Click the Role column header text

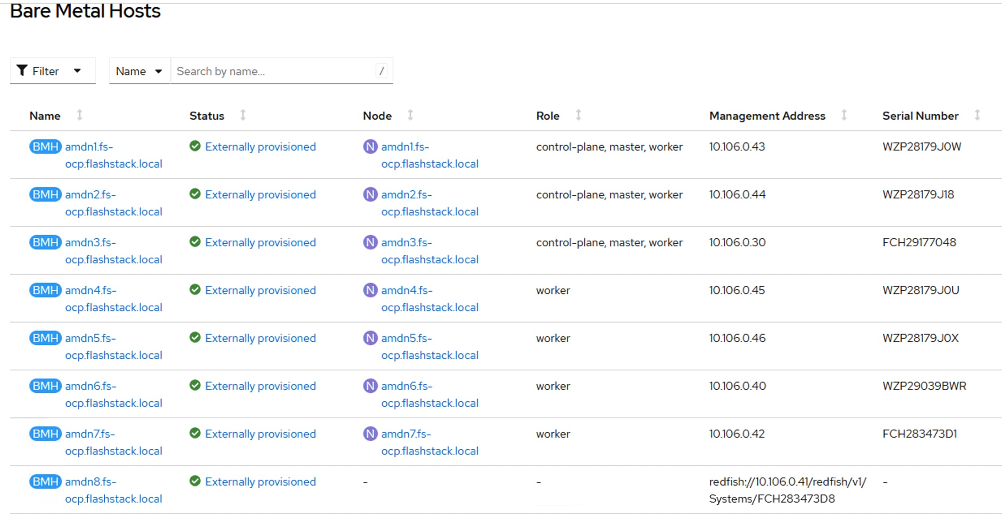[x=547, y=116]
